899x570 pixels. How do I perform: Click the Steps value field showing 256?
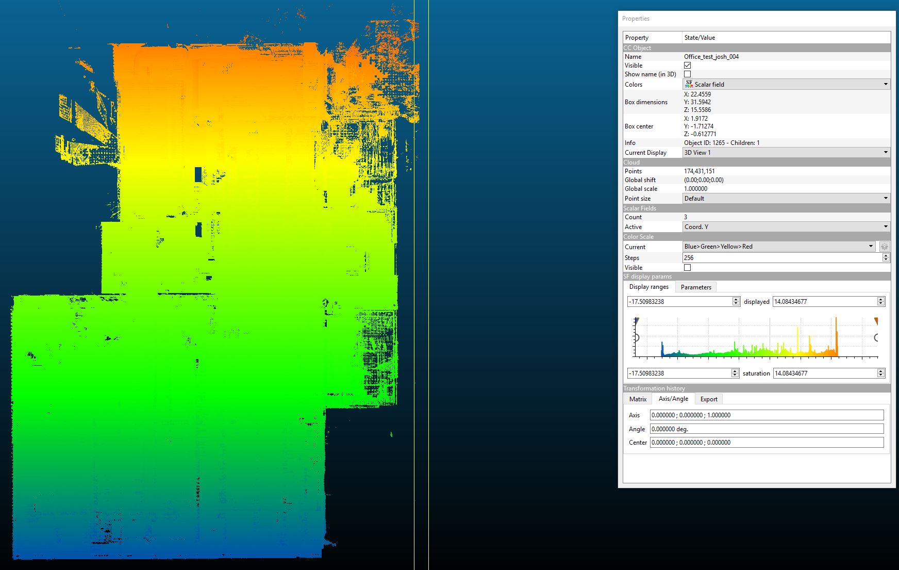[x=781, y=258]
